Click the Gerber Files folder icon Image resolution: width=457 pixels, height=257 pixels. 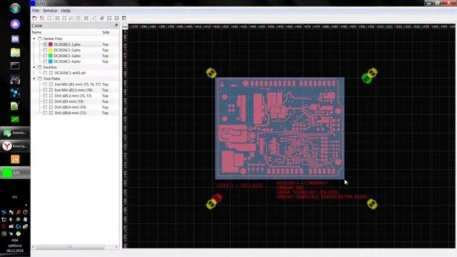coord(40,39)
